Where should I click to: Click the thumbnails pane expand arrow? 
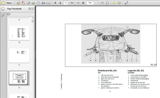pos(33,9)
